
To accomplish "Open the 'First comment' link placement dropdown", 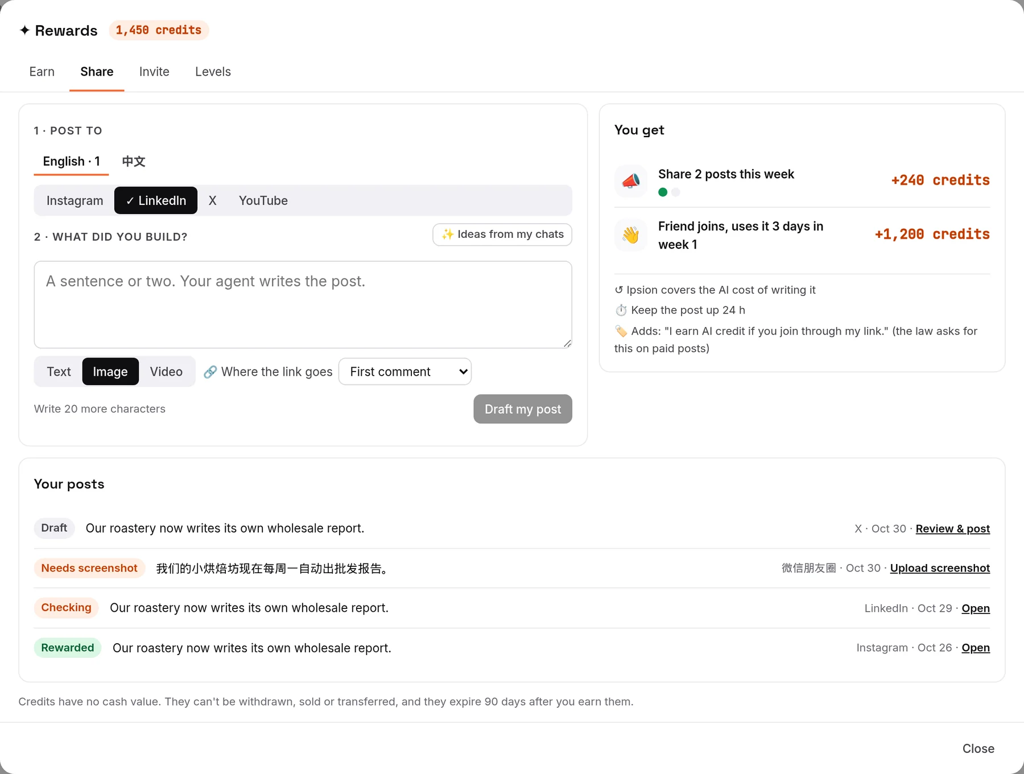I will 405,372.
